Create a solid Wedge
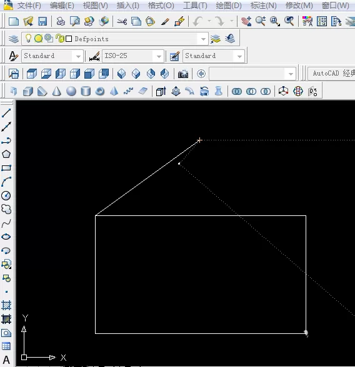355x367 pixels. pos(42,91)
